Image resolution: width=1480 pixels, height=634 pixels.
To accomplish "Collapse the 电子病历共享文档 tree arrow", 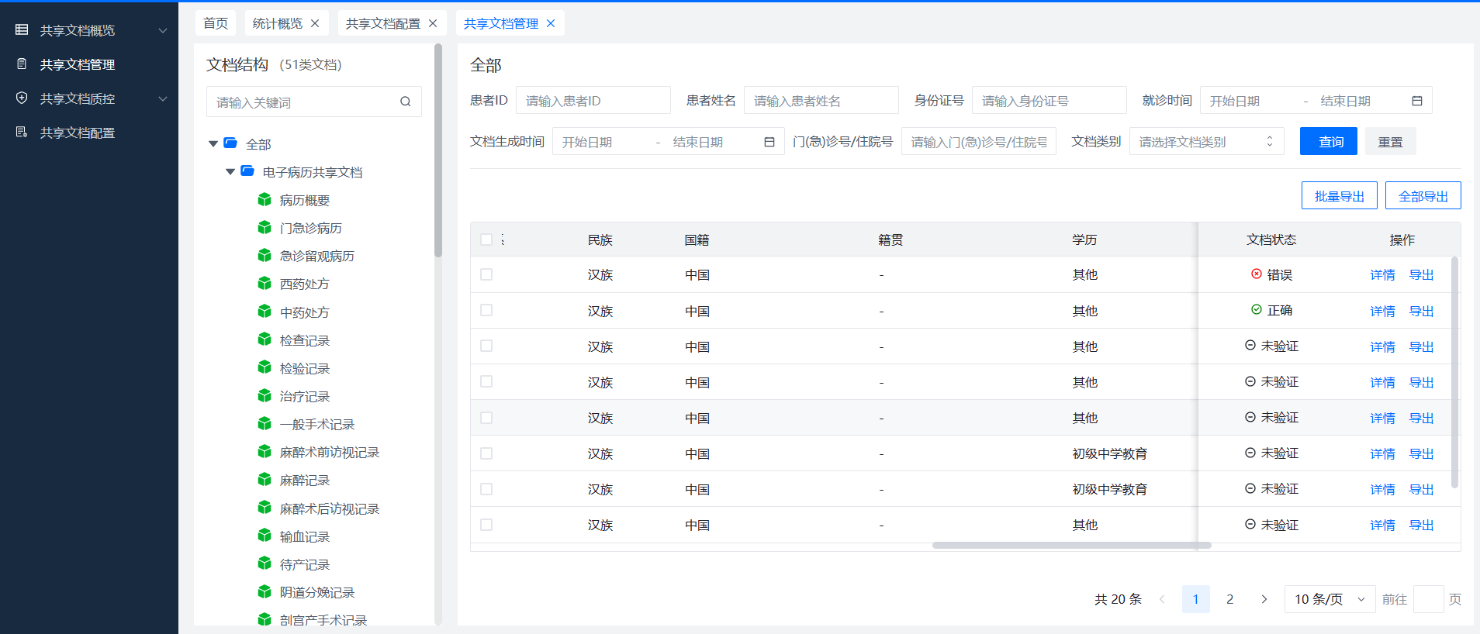I will [x=230, y=171].
